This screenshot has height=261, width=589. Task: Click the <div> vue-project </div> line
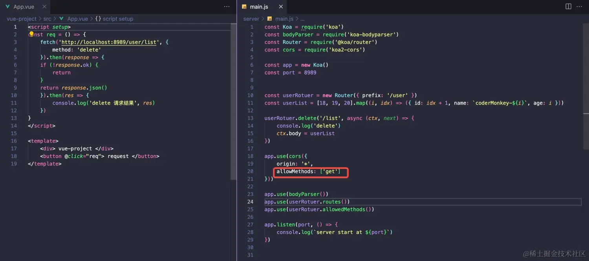(77, 149)
